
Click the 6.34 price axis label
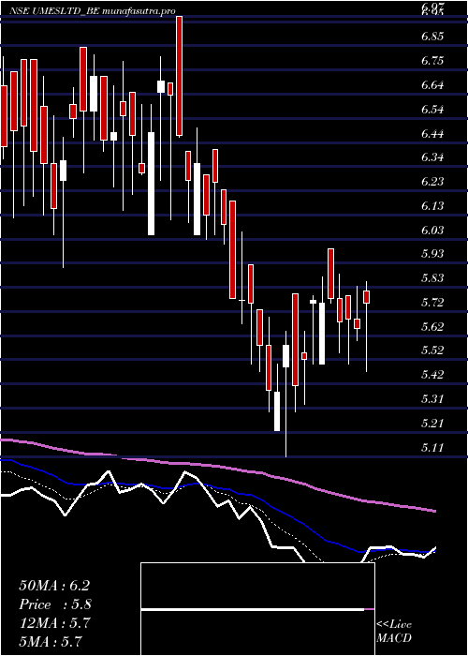click(x=432, y=157)
